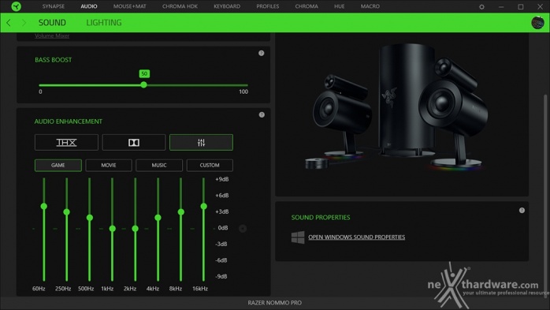This screenshot has width=550, height=310.
Task: Open the PROFILES tab
Action: (268, 6)
